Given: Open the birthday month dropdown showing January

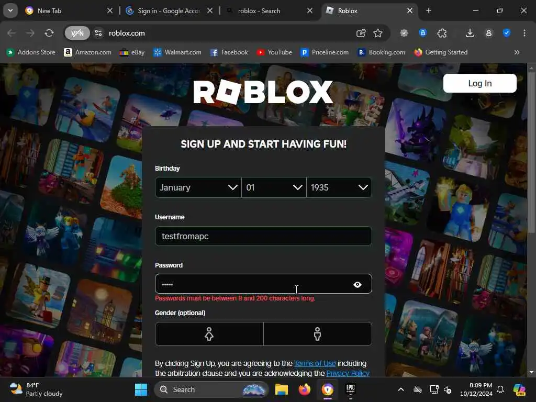Looking at the screenshot, I should [198, 187].
